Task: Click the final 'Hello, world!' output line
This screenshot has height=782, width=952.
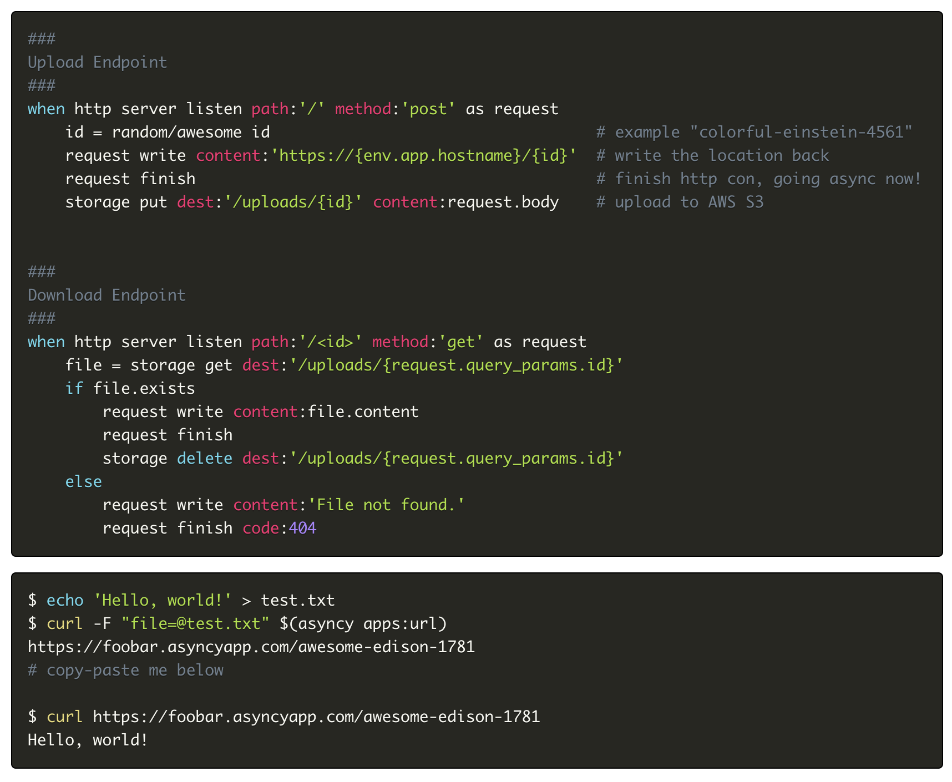Action: (88, 740)
